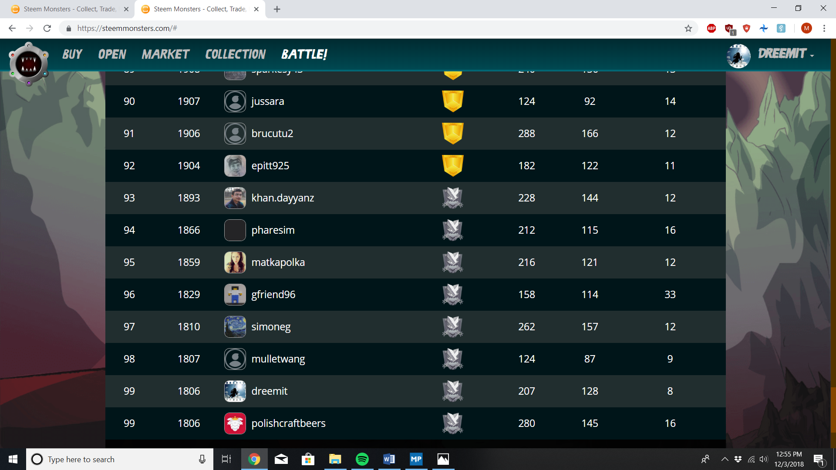Select the mulletwang player name
The width and height of the screenshot is (836, 470).
pyautogui.click(x=278, y=359)
